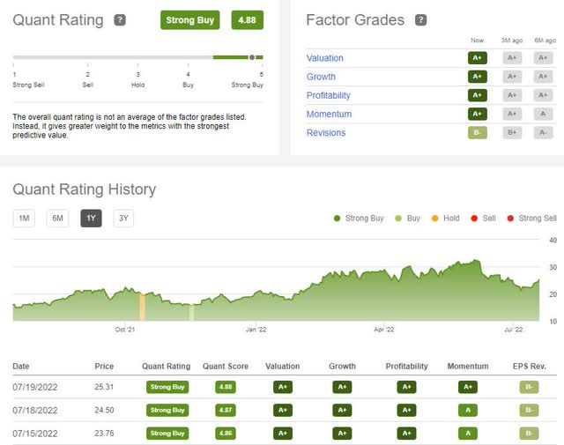Switch history chart to 3Y range

[x=123, y=219]
